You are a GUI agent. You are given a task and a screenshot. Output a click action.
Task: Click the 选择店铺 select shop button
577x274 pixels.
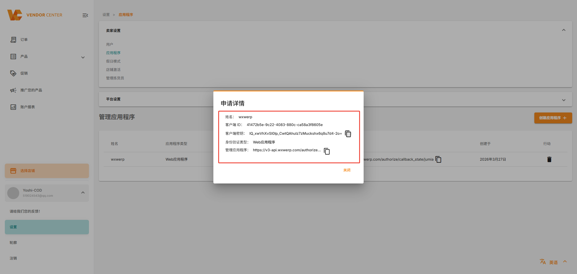[47, 171]
